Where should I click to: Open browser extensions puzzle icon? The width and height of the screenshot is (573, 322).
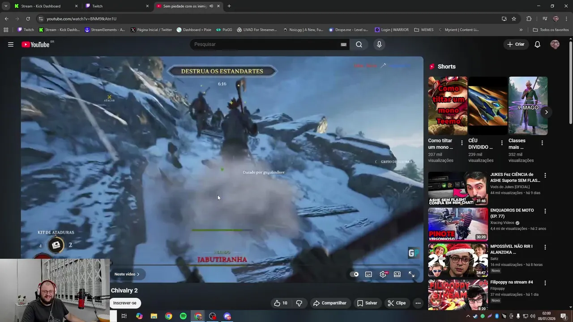click(x=529, y=19)
